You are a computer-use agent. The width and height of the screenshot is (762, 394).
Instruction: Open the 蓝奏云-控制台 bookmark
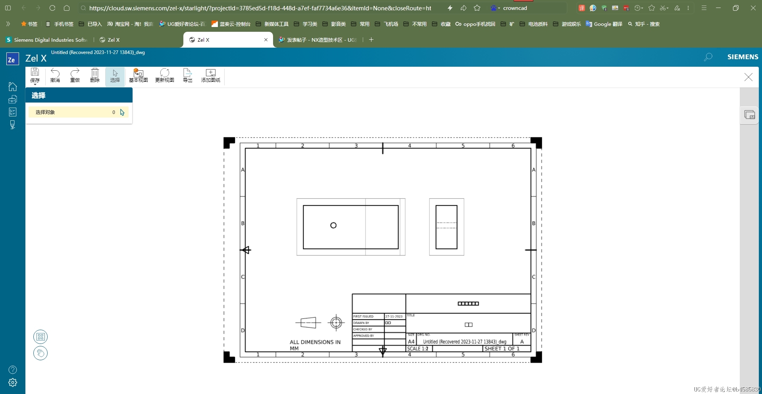[x=231, y=24]
